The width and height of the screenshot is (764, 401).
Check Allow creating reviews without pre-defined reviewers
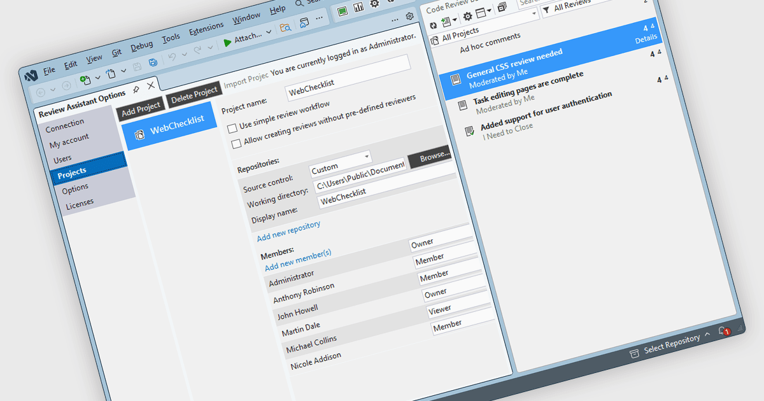tap(237, 144)
